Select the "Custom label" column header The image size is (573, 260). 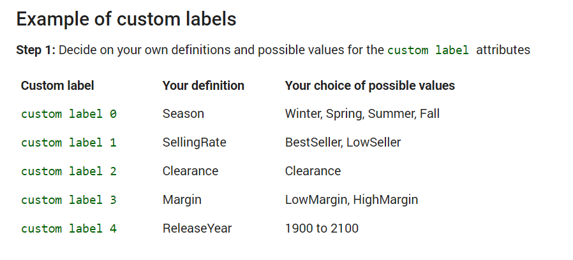[57, 85]
